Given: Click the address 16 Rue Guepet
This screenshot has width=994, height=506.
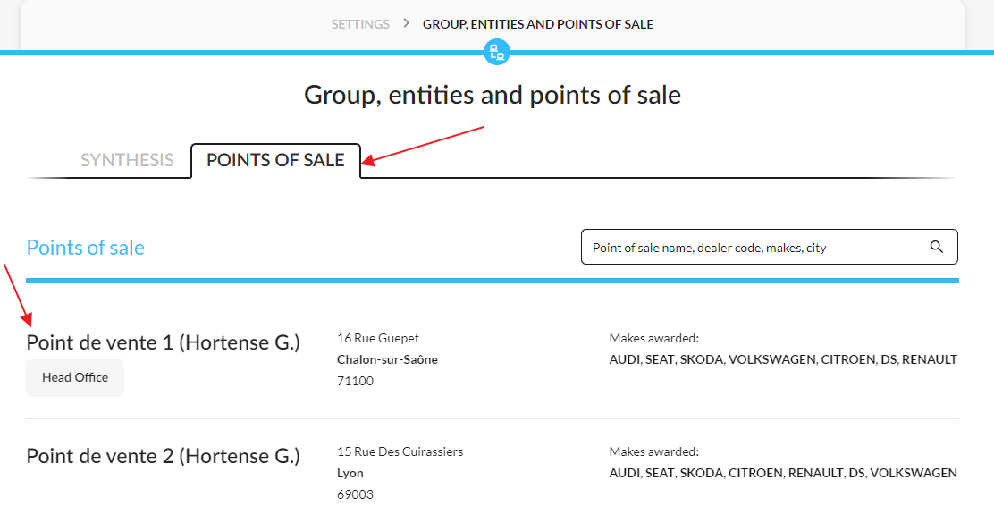Looking at the screenshot, I should click(x=378, y=339).
